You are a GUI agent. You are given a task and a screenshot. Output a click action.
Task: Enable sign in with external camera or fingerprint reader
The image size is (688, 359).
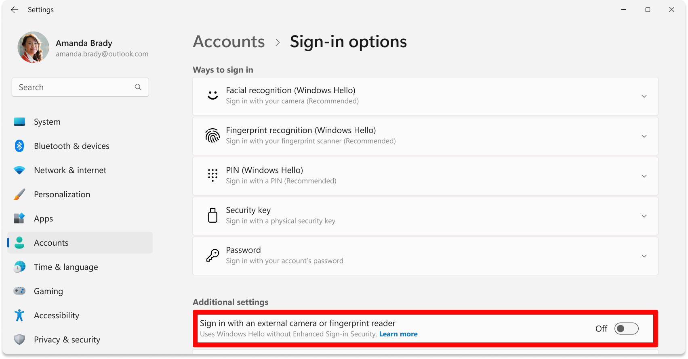[x=626, y=328]
